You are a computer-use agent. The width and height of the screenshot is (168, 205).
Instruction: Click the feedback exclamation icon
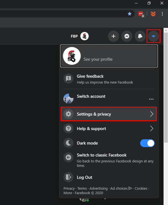pyautogui.click(x=68, y=79)
